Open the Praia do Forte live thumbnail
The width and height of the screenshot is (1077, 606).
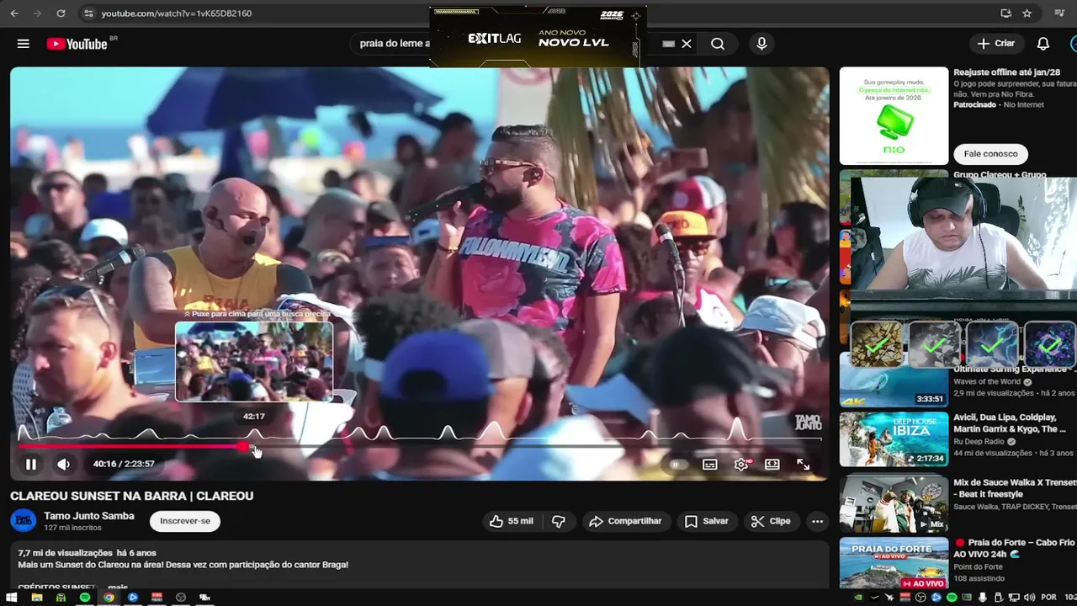894,564
